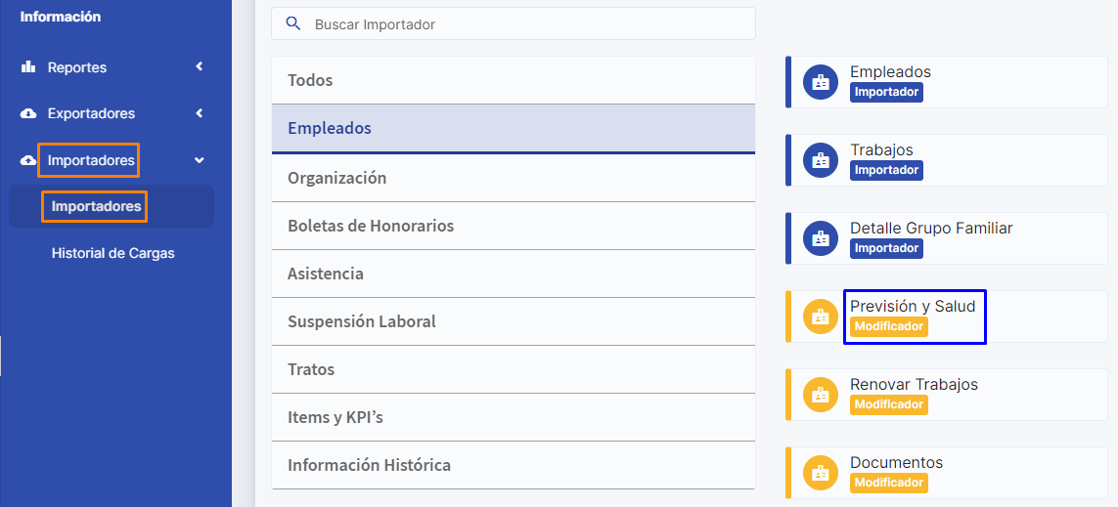Select the Boletas de Honorarios category
This screenshot has width=1118, height=507.
point(513,226)
